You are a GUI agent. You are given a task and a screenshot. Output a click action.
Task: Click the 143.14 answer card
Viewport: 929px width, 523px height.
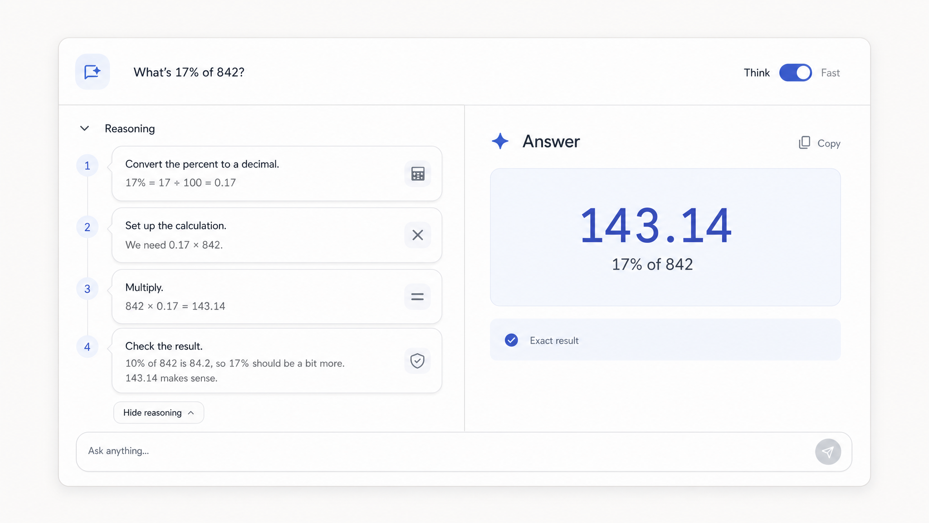[665, 237]
